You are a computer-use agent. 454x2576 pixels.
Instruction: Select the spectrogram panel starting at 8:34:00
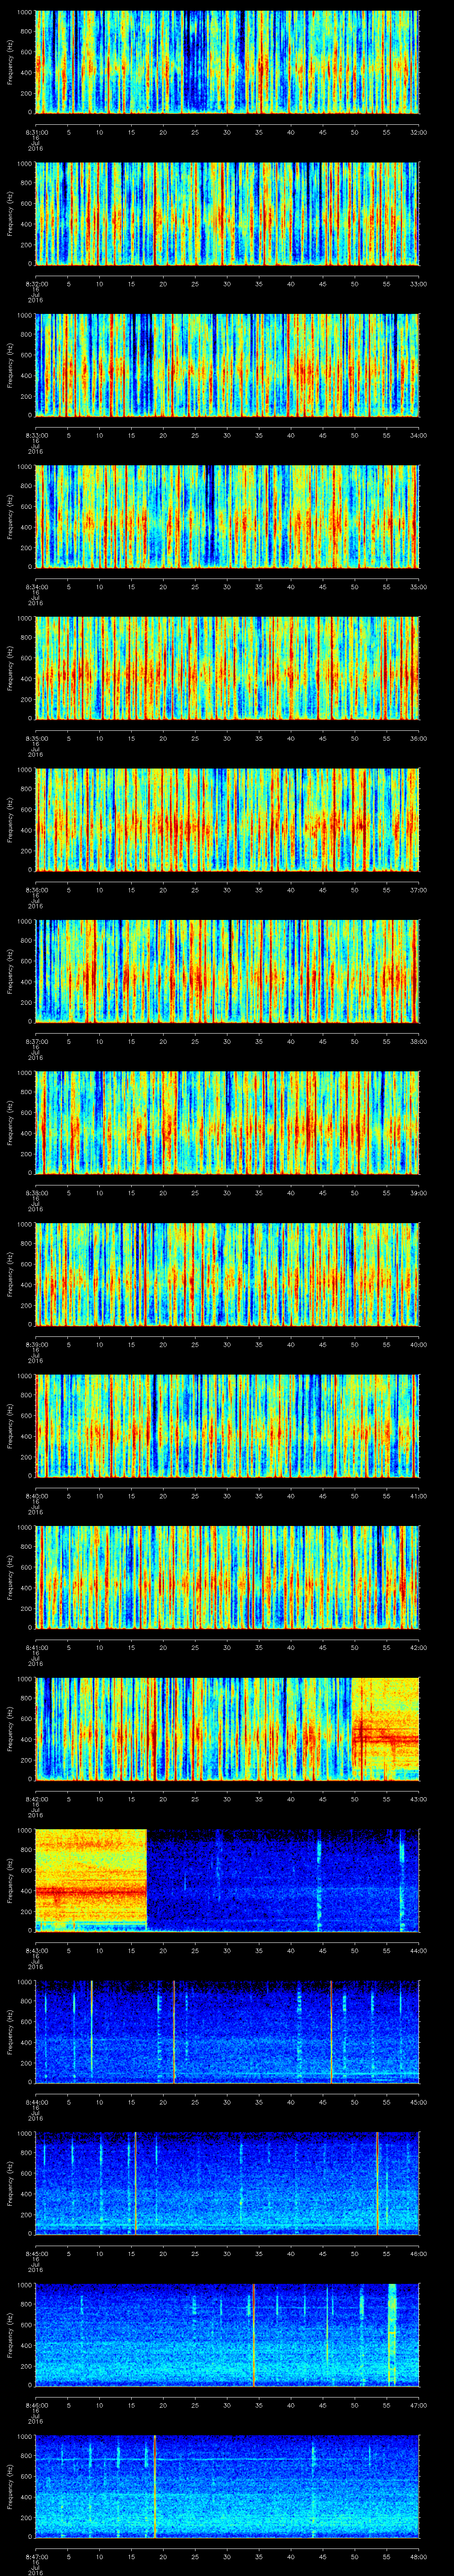pyautogui.click(x=227, y=516)
